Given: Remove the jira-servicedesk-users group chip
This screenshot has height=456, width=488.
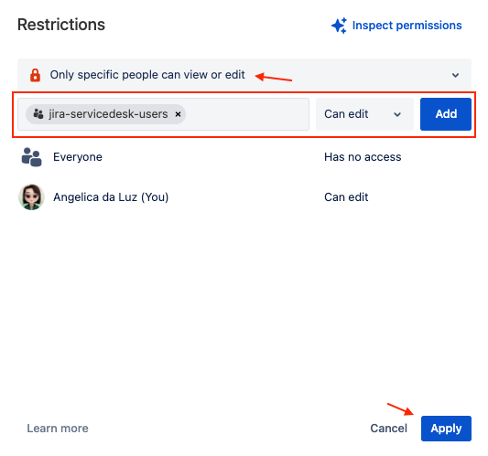Looking at the screenshot, I should (x=178, y=114).
